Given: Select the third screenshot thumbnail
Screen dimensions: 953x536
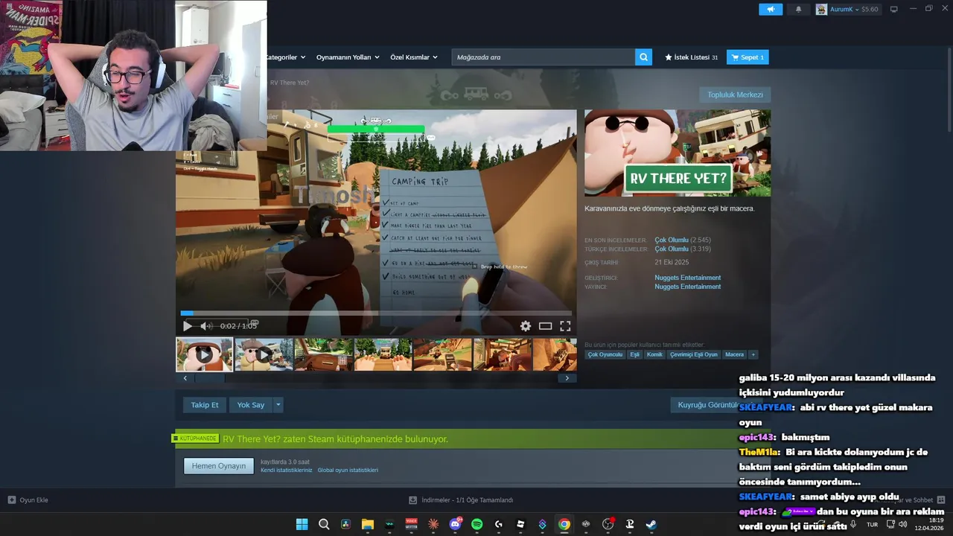Looking at the screenshot, I should pyautogui.click(x=324, y=354).
